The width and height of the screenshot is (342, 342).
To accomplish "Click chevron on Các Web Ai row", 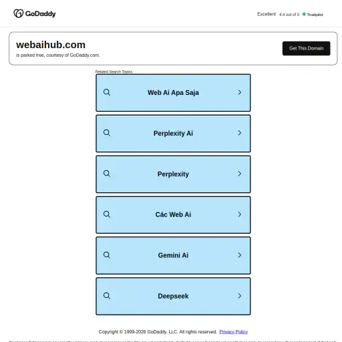I will pos(240,214).
